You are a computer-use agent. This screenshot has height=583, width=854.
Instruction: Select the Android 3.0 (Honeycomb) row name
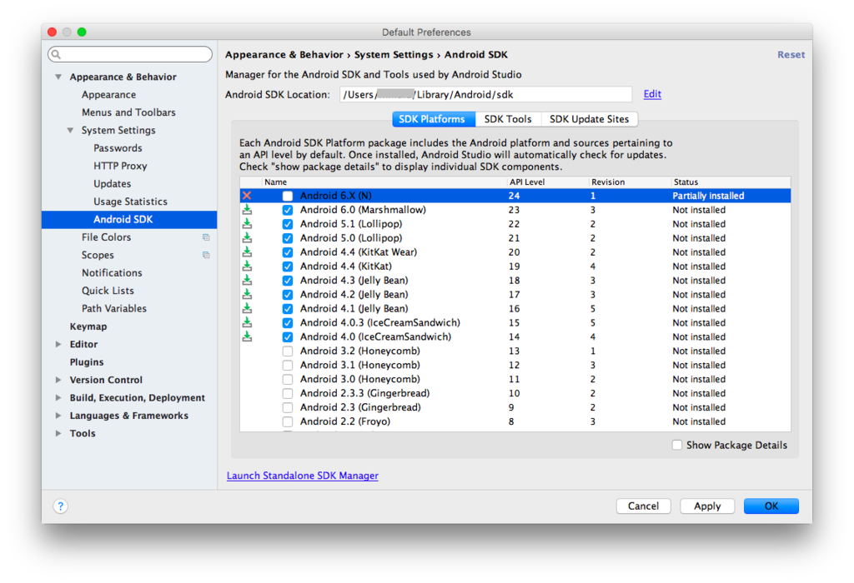pos(359,379)
